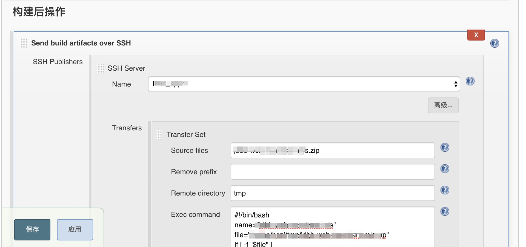The width and height of the screenshot is (526, 247).
Task: Select the Transfers label
Action: click(127, 128)
